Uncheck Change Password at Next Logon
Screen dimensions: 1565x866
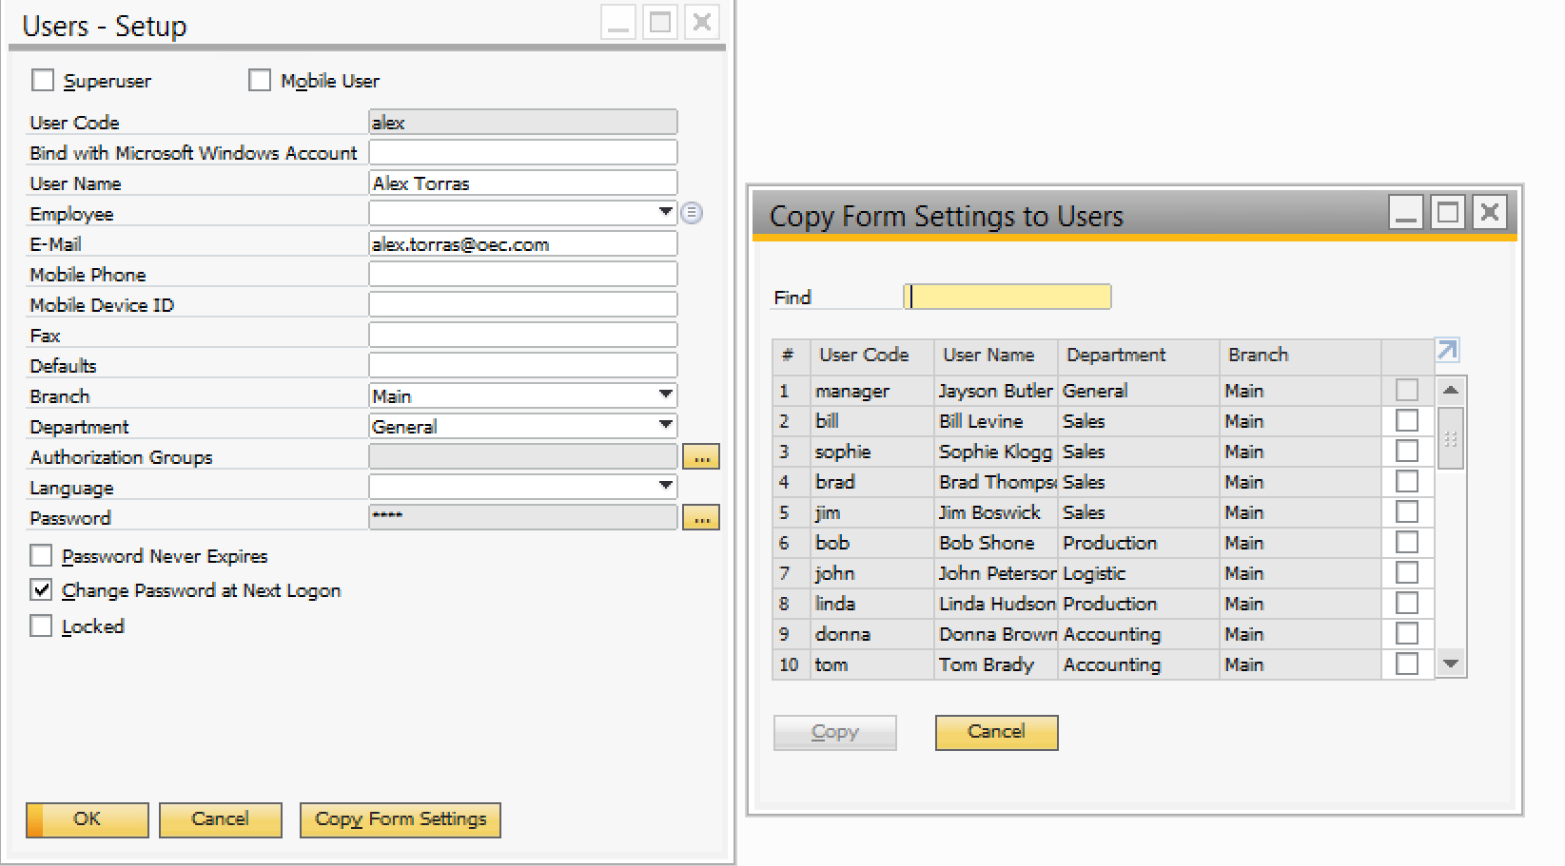click(41, 590)
